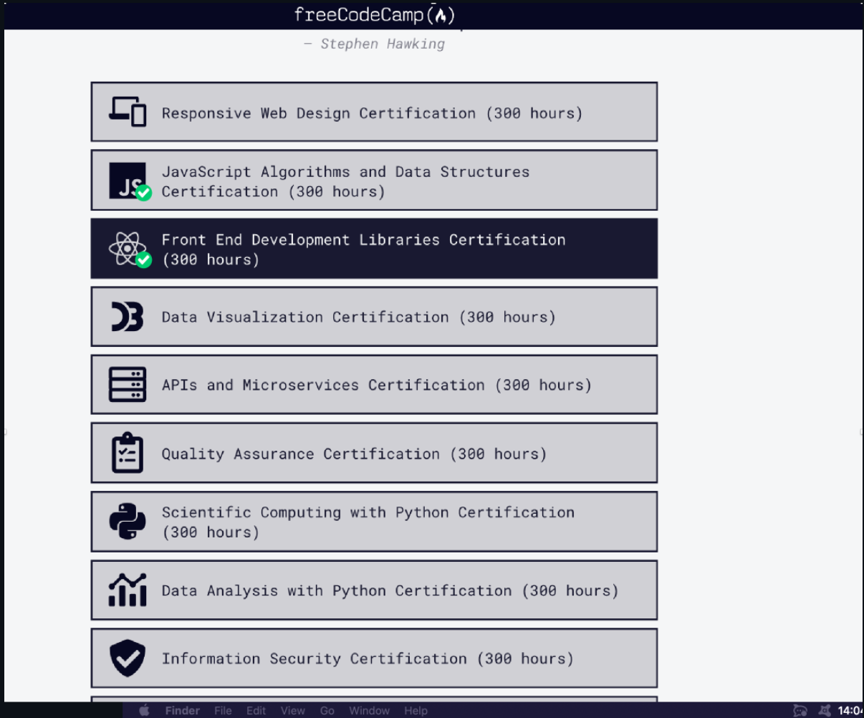Open Data Analysis with Python Certification
This screenshot has width=864, height=718.
[374, 590]
